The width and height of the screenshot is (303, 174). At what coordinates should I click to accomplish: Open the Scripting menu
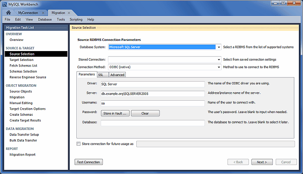click(x=76, y=19)
